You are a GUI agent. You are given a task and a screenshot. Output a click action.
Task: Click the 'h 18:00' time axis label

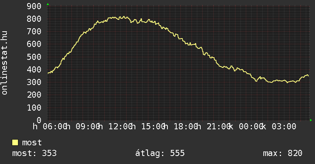click(x=181, y=127)
